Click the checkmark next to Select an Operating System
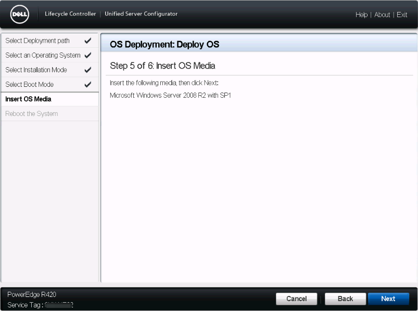 point(87,55)
